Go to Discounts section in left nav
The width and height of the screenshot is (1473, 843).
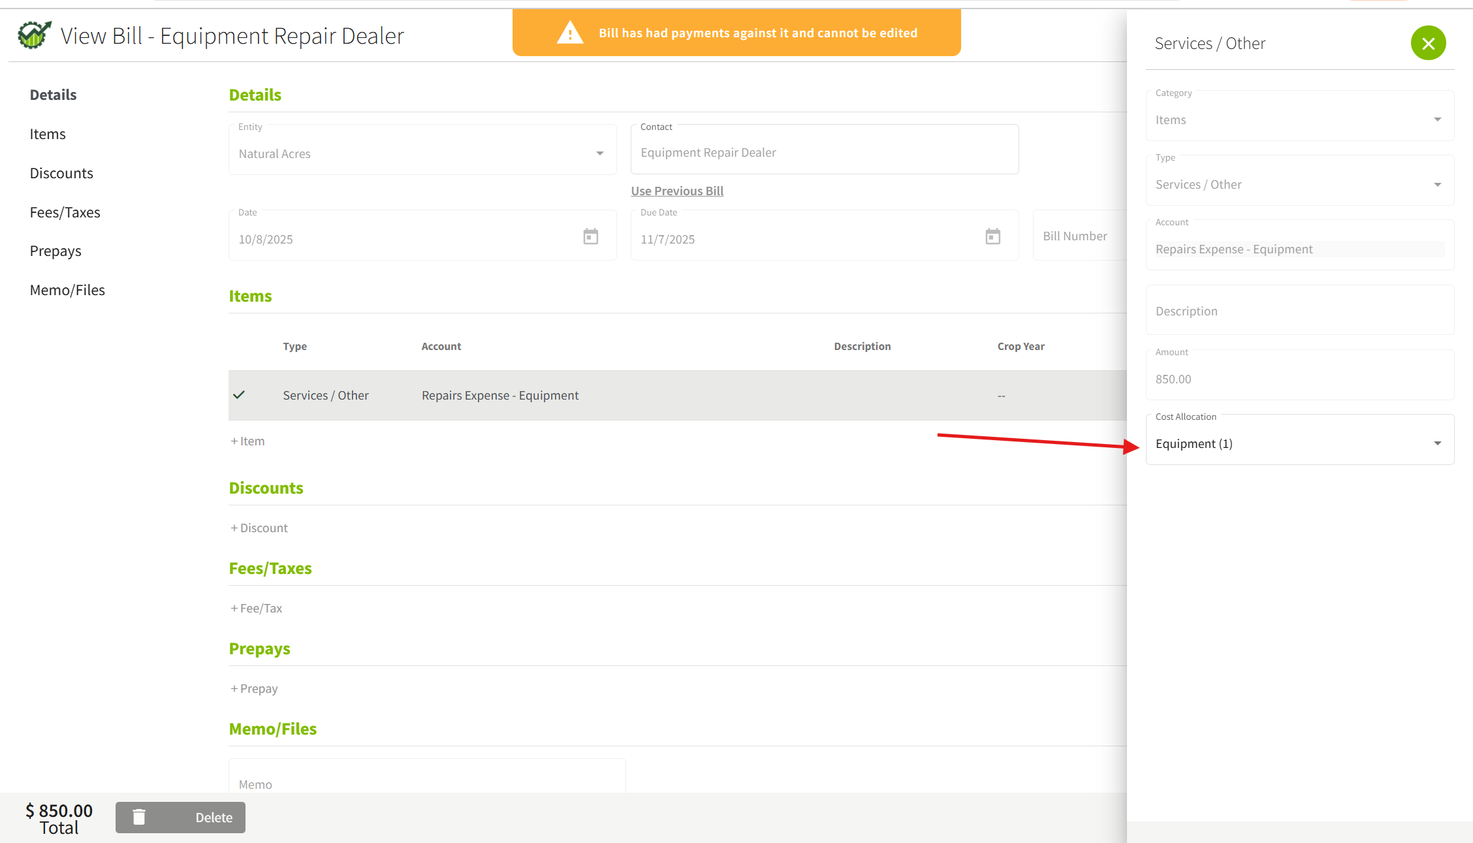[61, 173]
